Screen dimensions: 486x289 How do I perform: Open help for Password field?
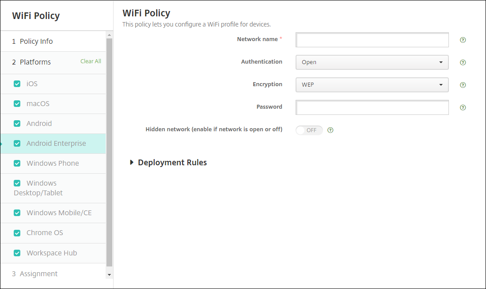pyautogui.click(x=463, y=107)
